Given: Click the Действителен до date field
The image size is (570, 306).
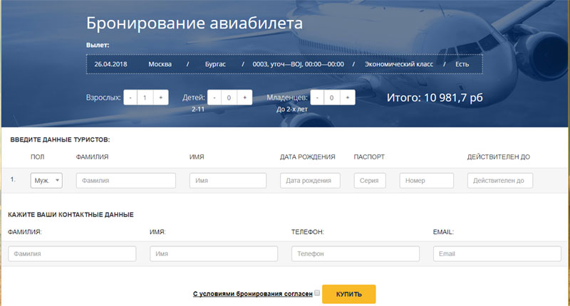Looking at the screenshot, I should point(500,181).
